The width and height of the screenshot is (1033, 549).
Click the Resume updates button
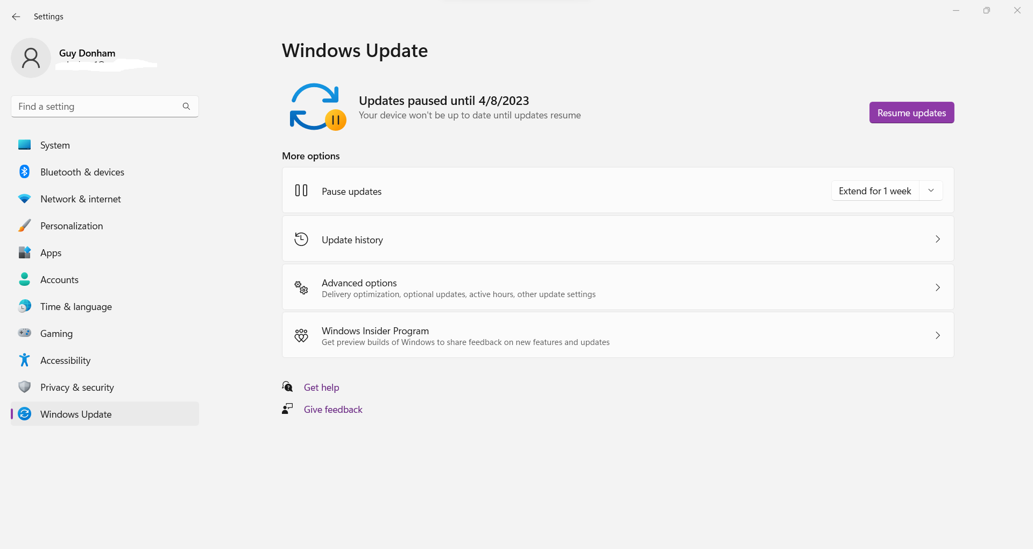click(x=911, y=112)
